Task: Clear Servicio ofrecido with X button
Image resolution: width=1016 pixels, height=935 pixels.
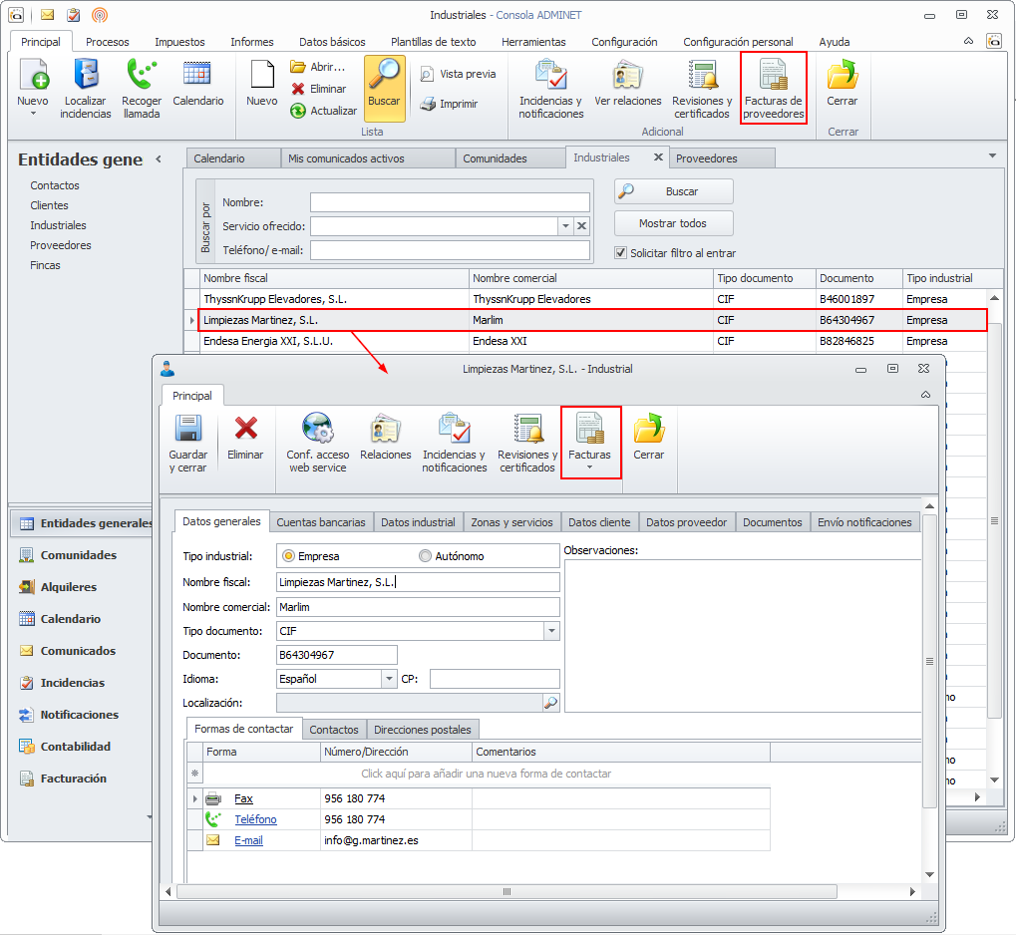Action: click(582, 226)
